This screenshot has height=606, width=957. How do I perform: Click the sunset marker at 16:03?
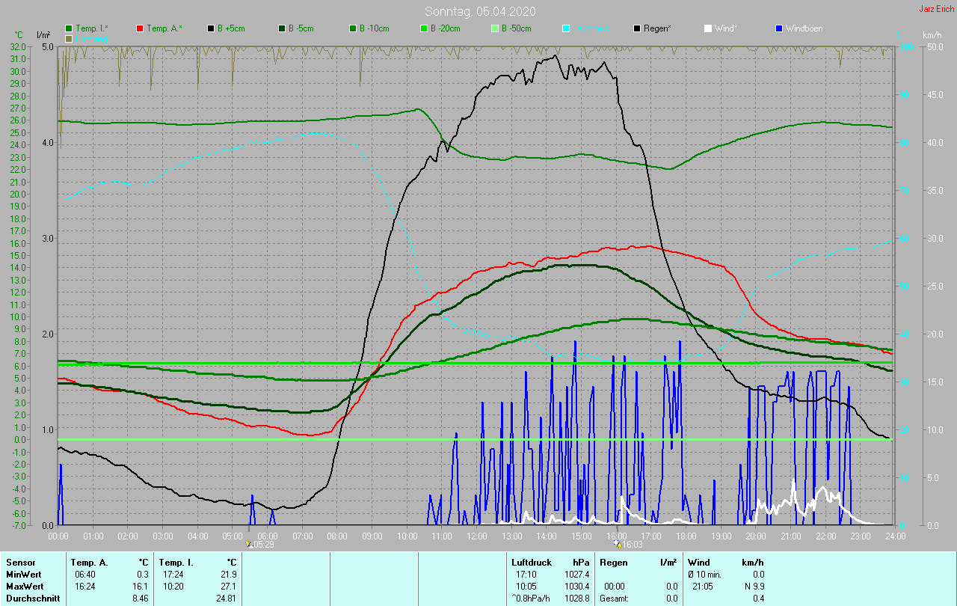click(x=618, y=544)
